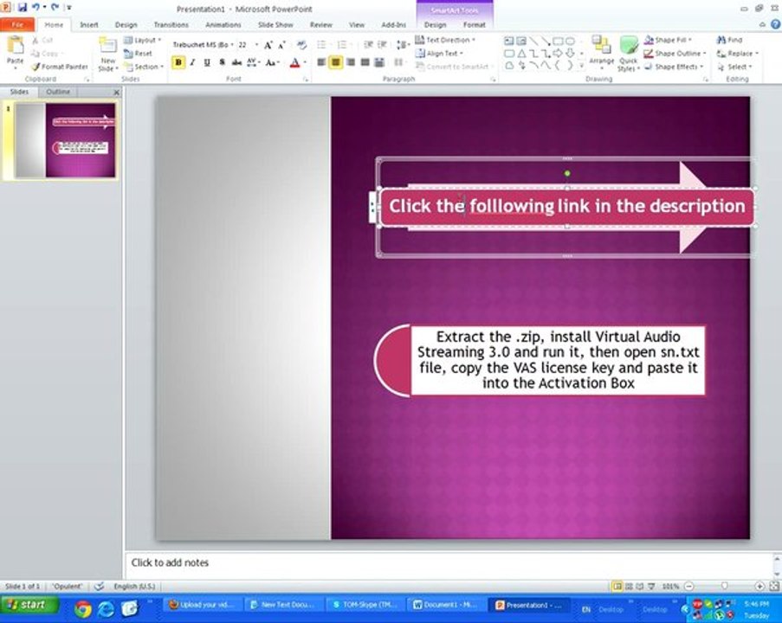782x623 pixels.
Task: Open the Trebuchet MS font name dropdown
Action: (232, 45)
